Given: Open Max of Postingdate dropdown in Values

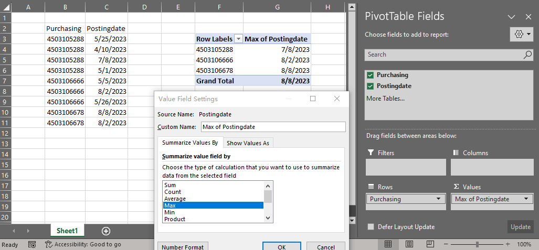Looking at the screenshot, I should 526,199.
